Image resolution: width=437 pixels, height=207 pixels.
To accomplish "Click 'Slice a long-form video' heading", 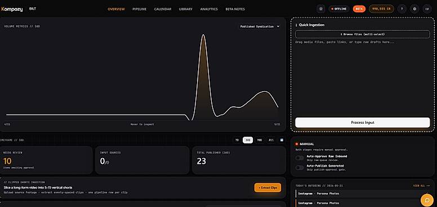I will (x=38, y=187).
